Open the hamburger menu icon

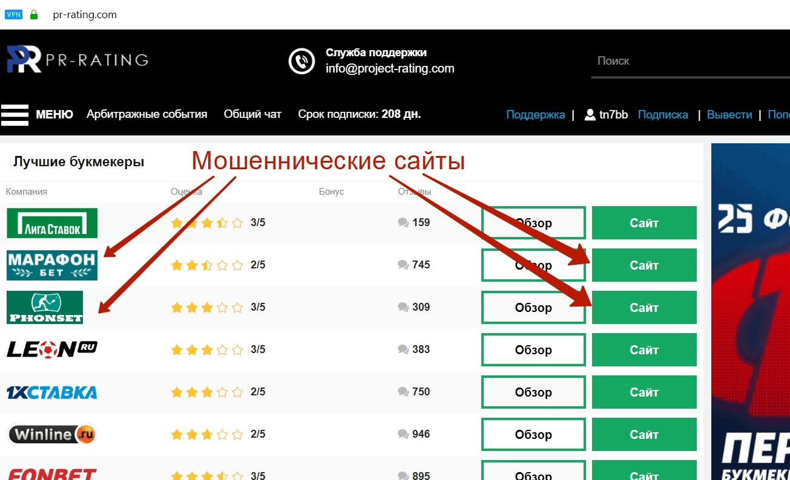15,114
